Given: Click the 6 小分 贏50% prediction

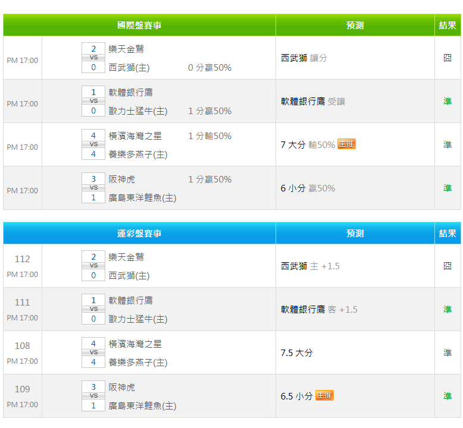Looking at the screenshot, I should 308,188.
